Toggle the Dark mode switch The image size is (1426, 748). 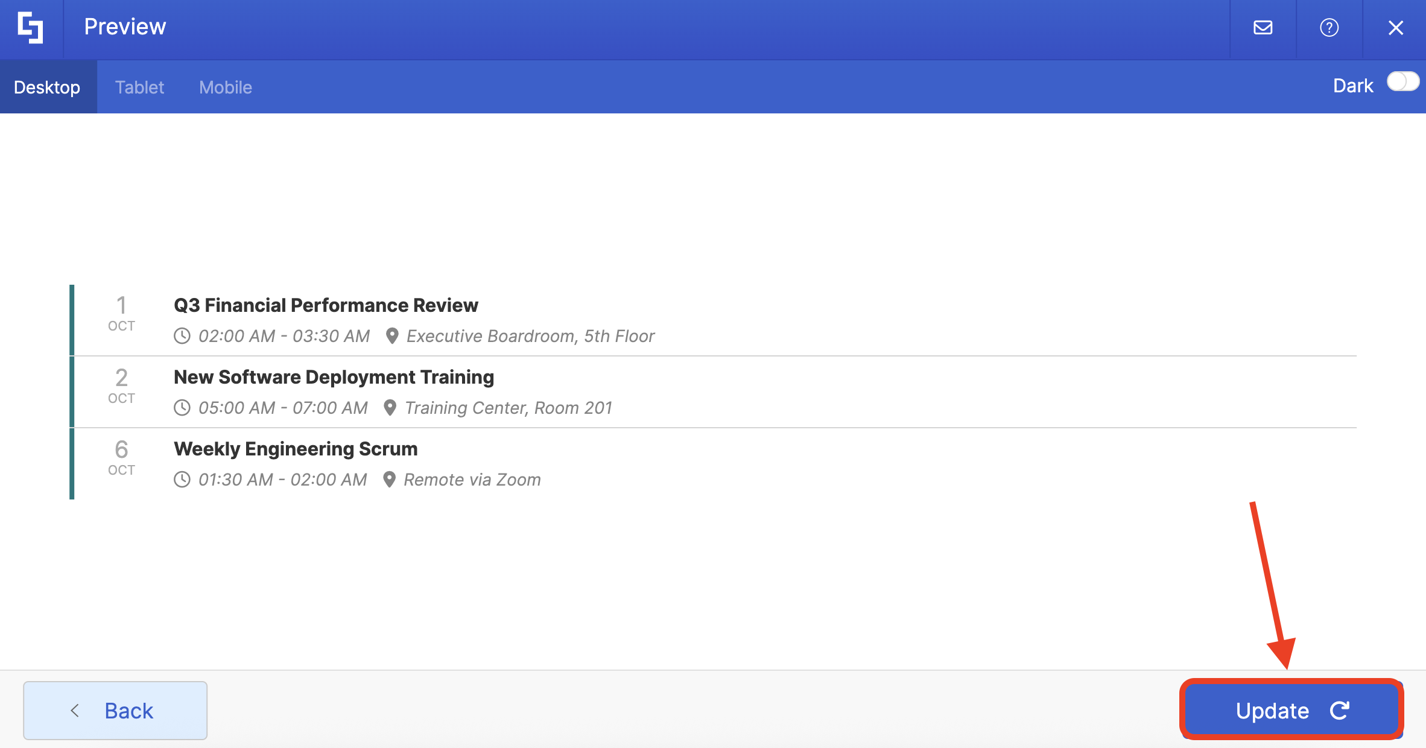tap(1402, 82)
